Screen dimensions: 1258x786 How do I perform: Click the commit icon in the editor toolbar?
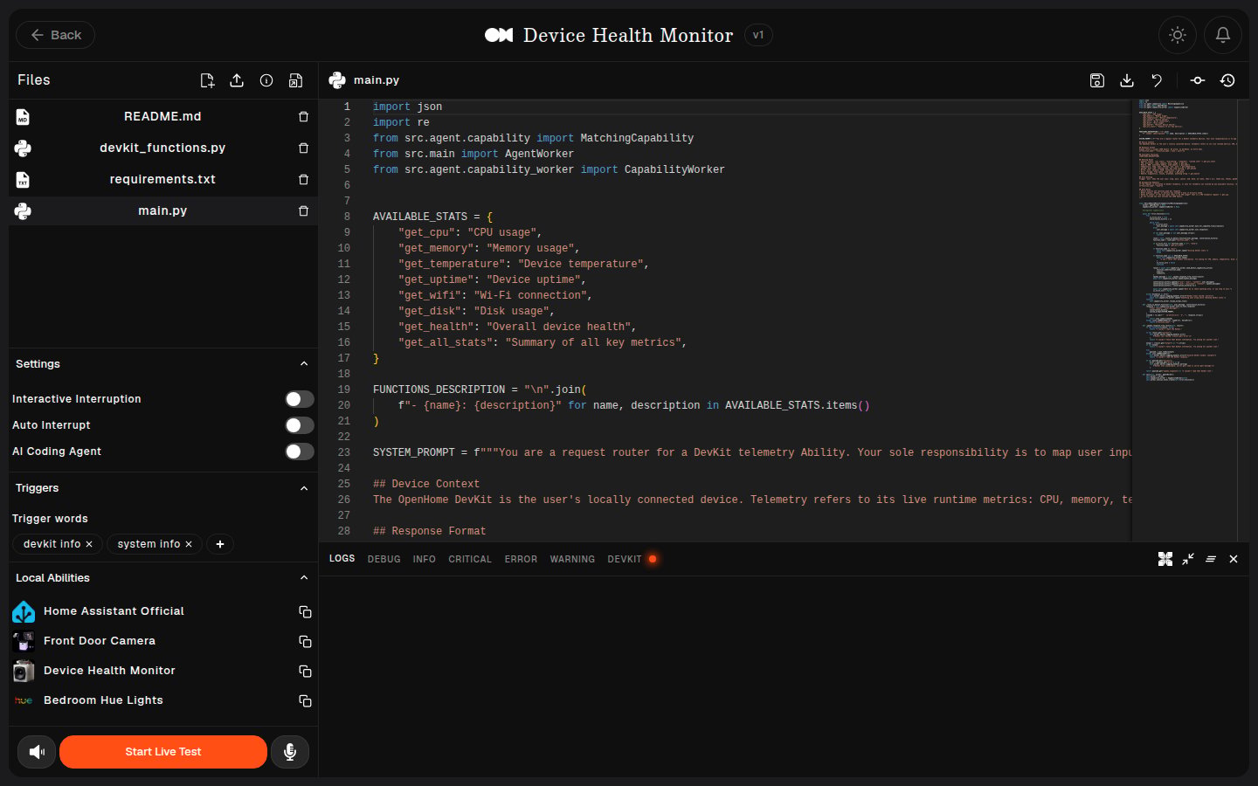[1198, 80]
